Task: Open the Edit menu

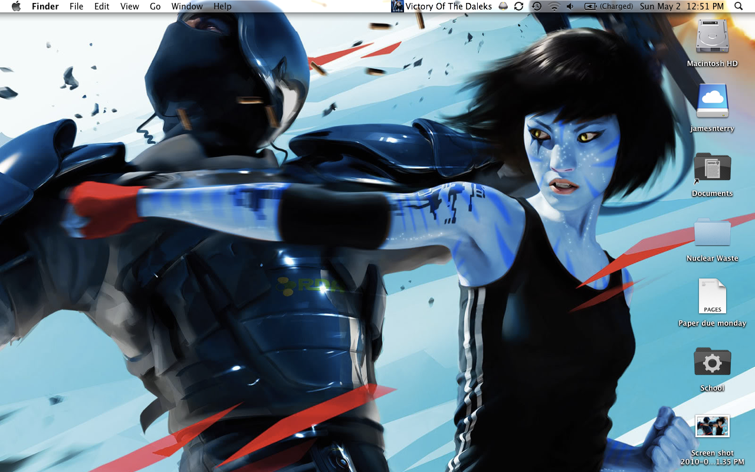Action: 102,6
